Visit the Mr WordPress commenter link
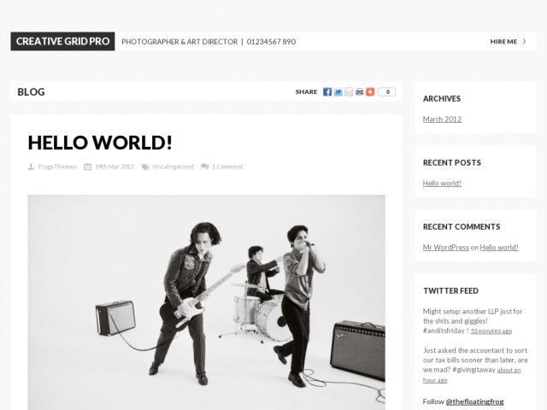Viewport: 547px width, 410px height. coord(446,247)
